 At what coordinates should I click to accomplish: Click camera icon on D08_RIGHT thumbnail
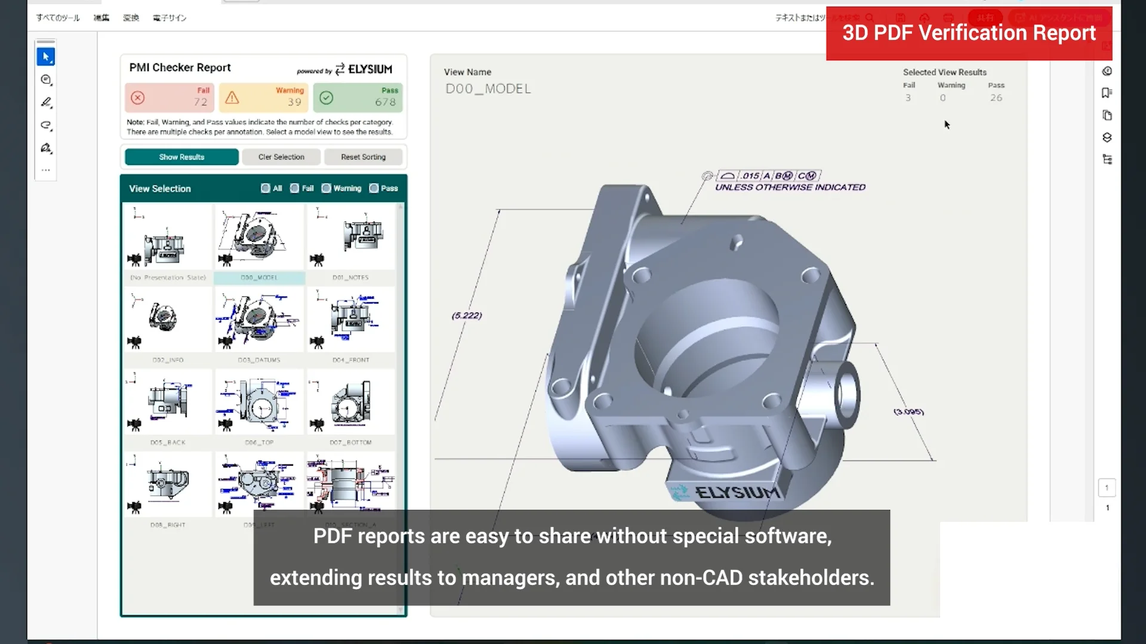point(134,507)
